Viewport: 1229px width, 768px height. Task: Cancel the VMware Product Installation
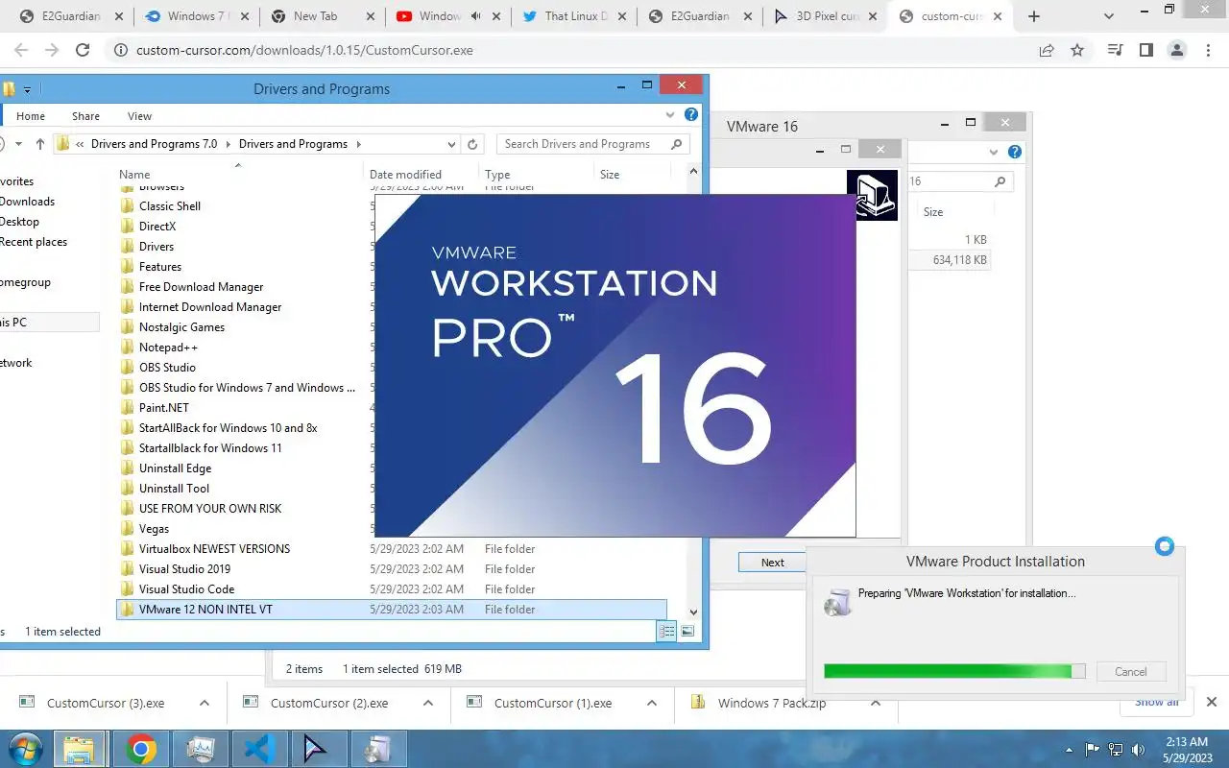tap(1130, 672)
